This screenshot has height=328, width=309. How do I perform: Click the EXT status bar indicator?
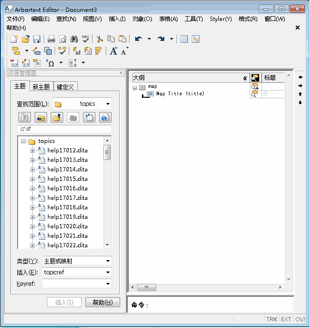286,319
